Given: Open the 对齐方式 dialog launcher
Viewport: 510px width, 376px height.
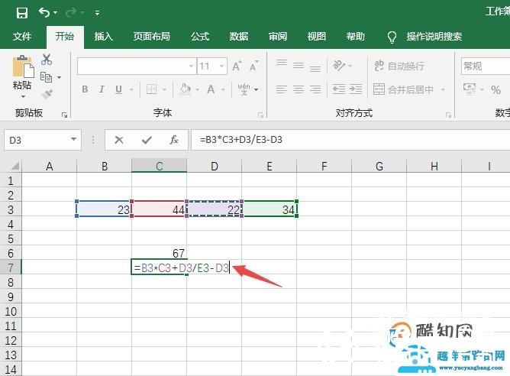Looking at the screenshot, I should (448, 115).
